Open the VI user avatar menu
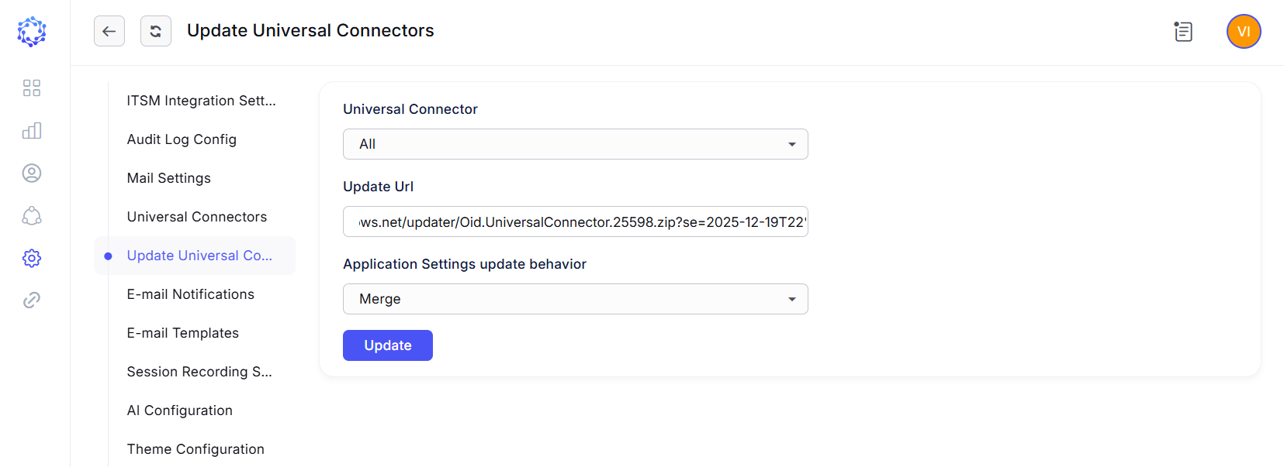 tap(1243, 32)
